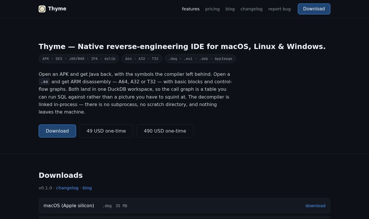Download the macOS Apple silicon build
Screen dimensions: 369x219
click(315, 206)
